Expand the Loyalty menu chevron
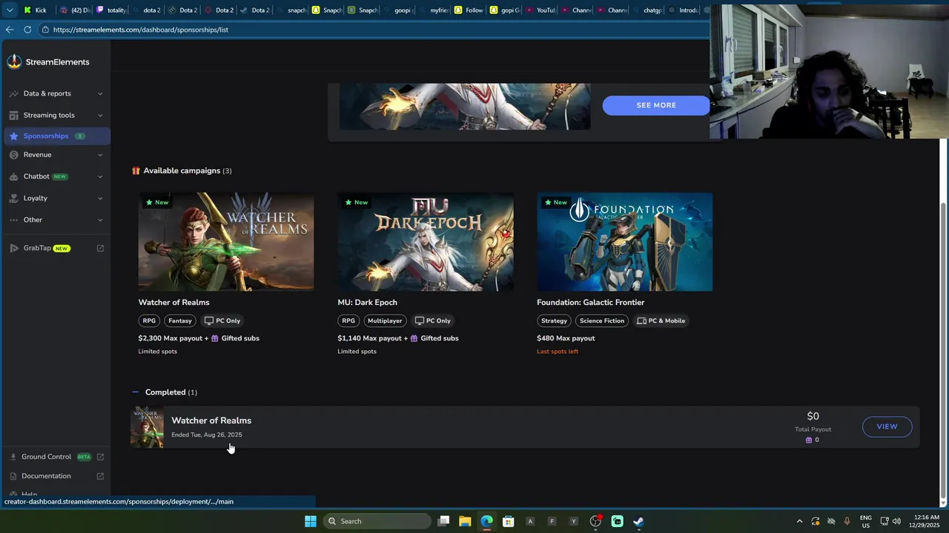The height and width of the screenshot is (533, 949). click(x=100, y=198)
